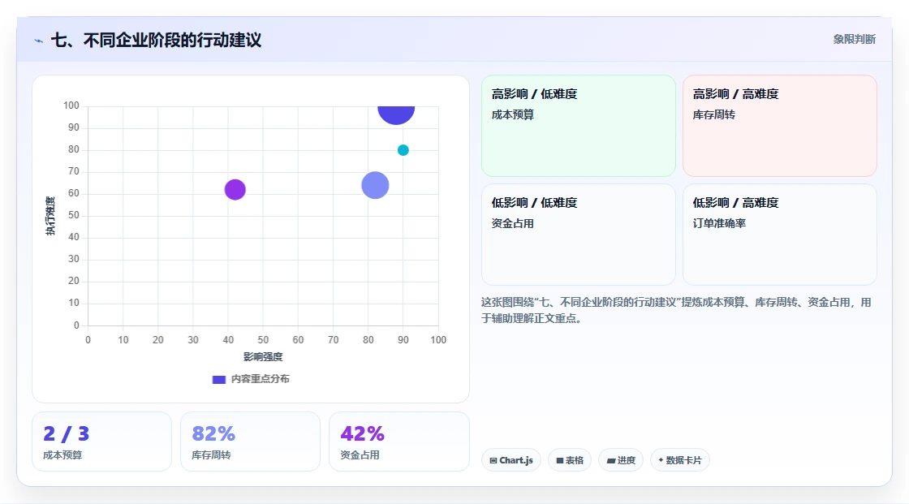This screenshot has width=909, height=504.
Task: Click the section title 七、不同企业阶段的行动建议
Action: 157,40
